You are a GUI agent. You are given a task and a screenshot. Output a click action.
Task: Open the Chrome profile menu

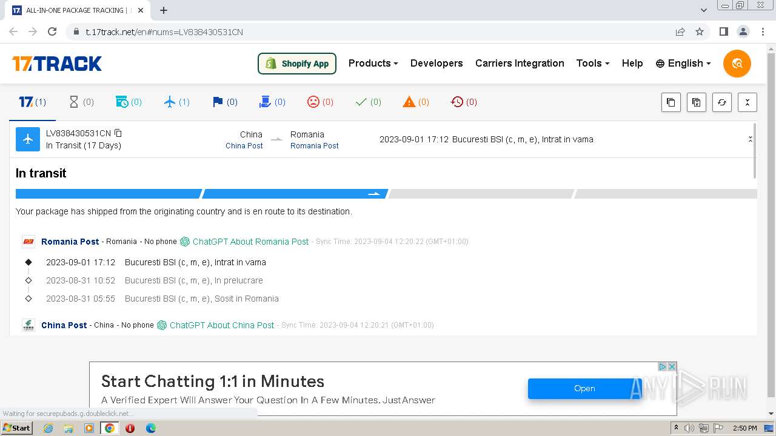tap(743, 31)
